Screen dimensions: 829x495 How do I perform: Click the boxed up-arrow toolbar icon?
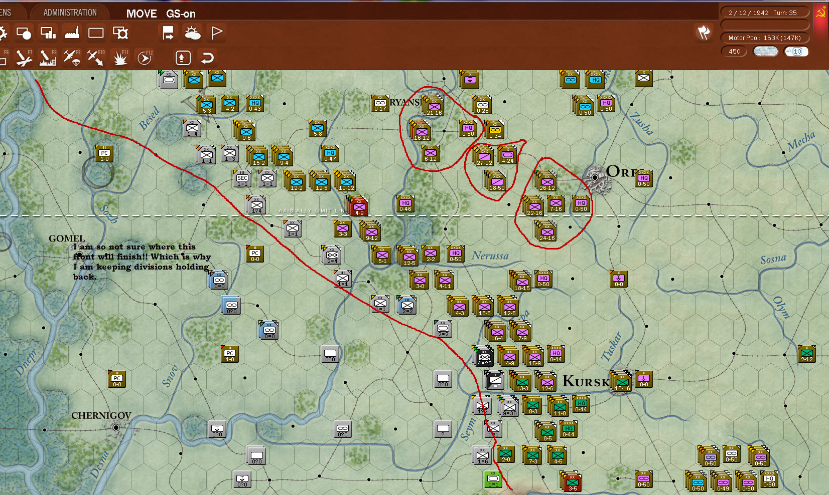pos(183,58)
